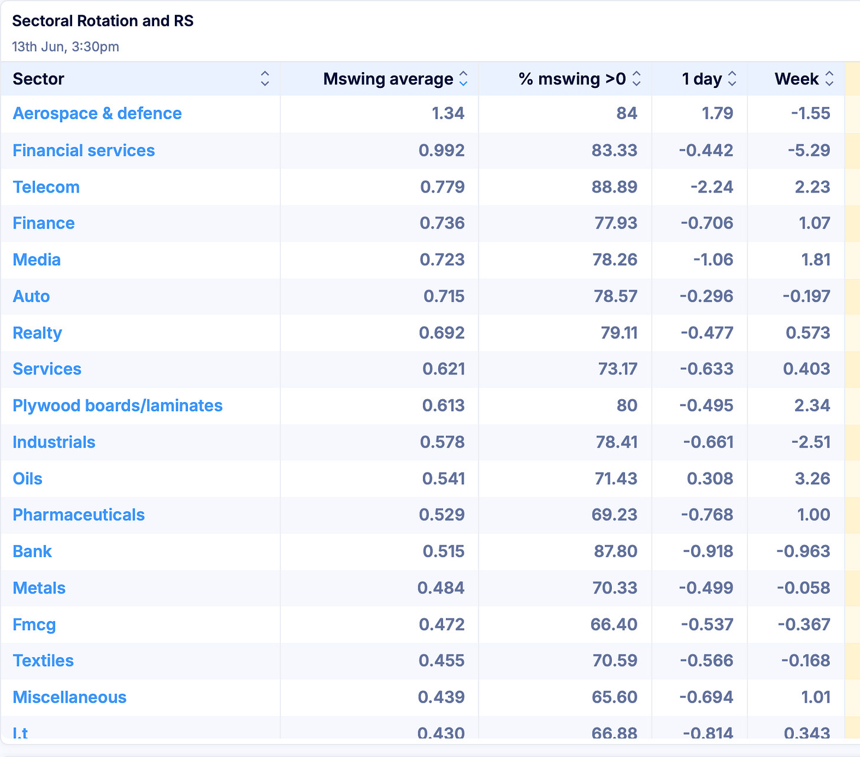The image size is (860, 757).
Task: Select the 87.80 value in Bank row
Action: (x=615, y=552)
